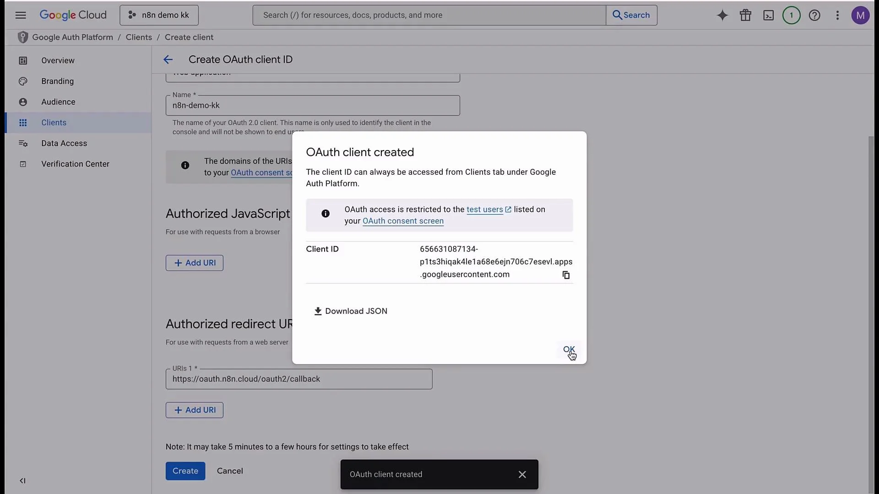Add URI under Authorized JavaScript origins
Screen dimensions: 879x494
pyautogui.click(x=195, y=263)
